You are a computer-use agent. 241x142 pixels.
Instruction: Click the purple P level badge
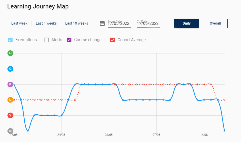click(10, 84)
